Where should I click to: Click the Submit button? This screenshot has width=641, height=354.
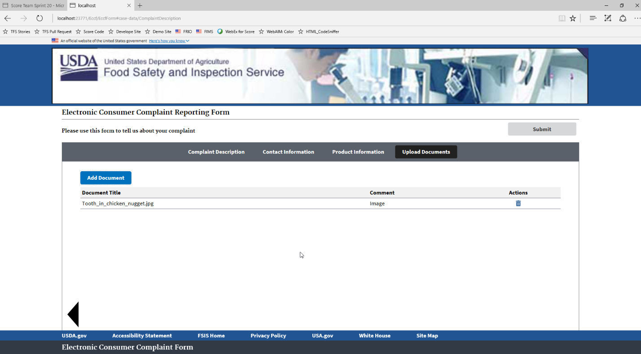[542, 129]
